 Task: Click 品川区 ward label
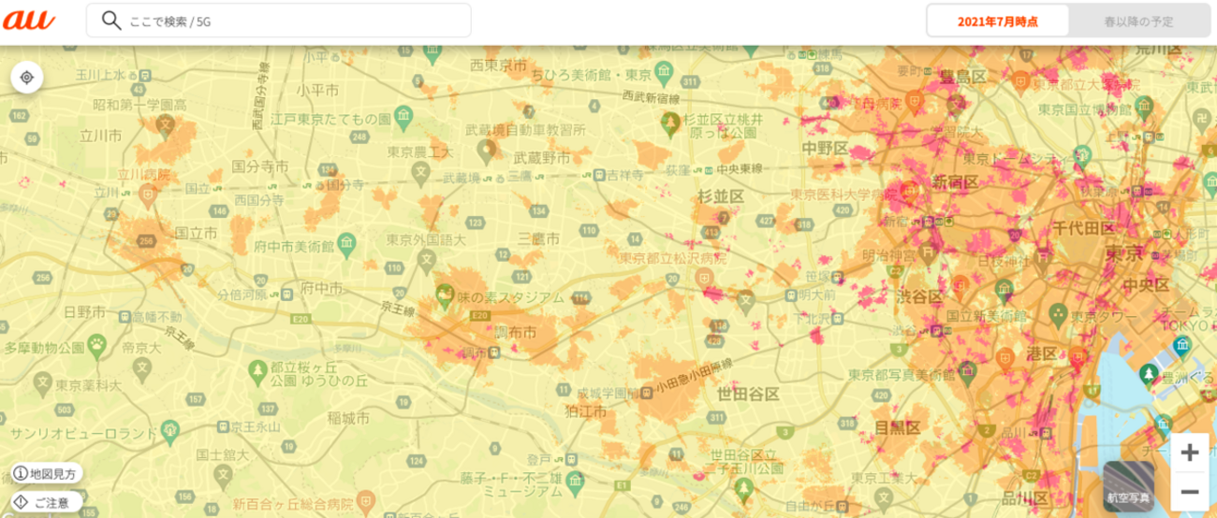pos(1026,496)
